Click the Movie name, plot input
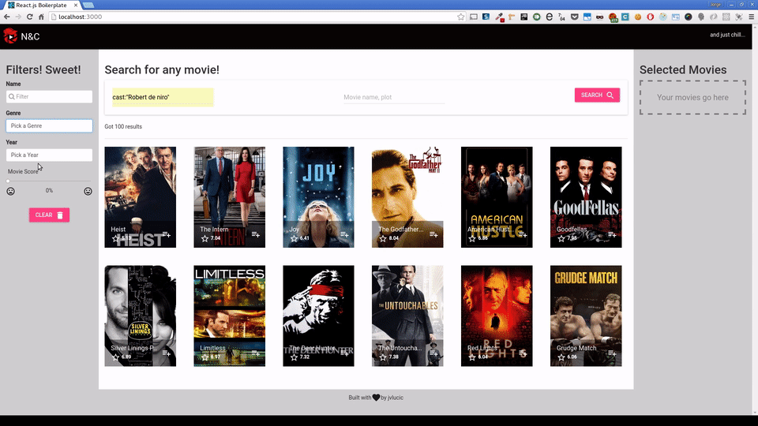Screen dimensions: 758x426 [x=393, y=97]
